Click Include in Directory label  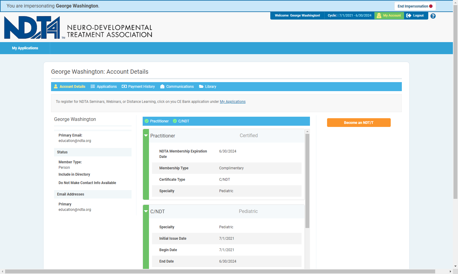click(x=74, y=174)
